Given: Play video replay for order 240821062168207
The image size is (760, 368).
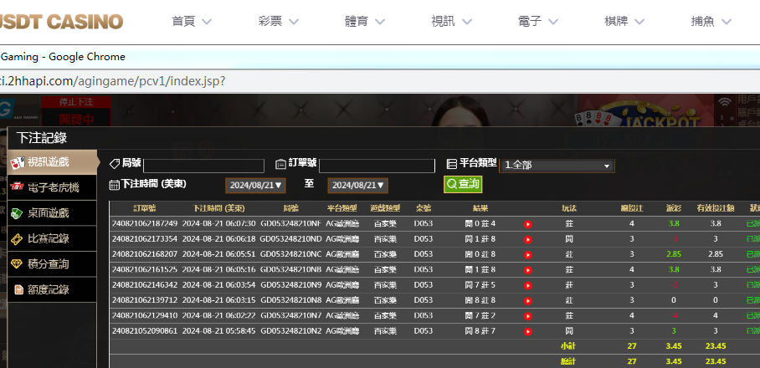Looking at the screenshot, I should [x=528, y=254].
